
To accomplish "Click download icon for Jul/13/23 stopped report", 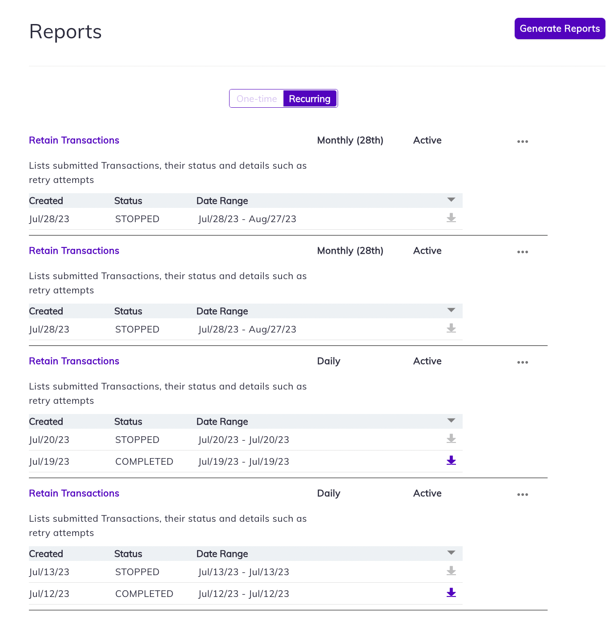I will [x=451, y=571].
